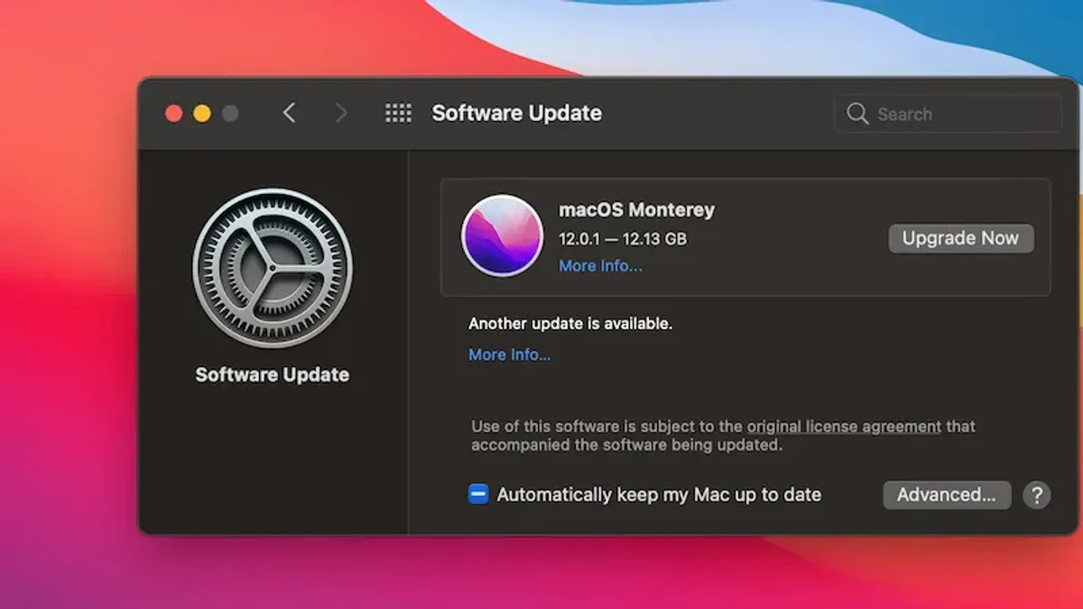Open More Info under Another update is available
The image size is (1083, 609).
pyautogui.click(x=509, y=355)
